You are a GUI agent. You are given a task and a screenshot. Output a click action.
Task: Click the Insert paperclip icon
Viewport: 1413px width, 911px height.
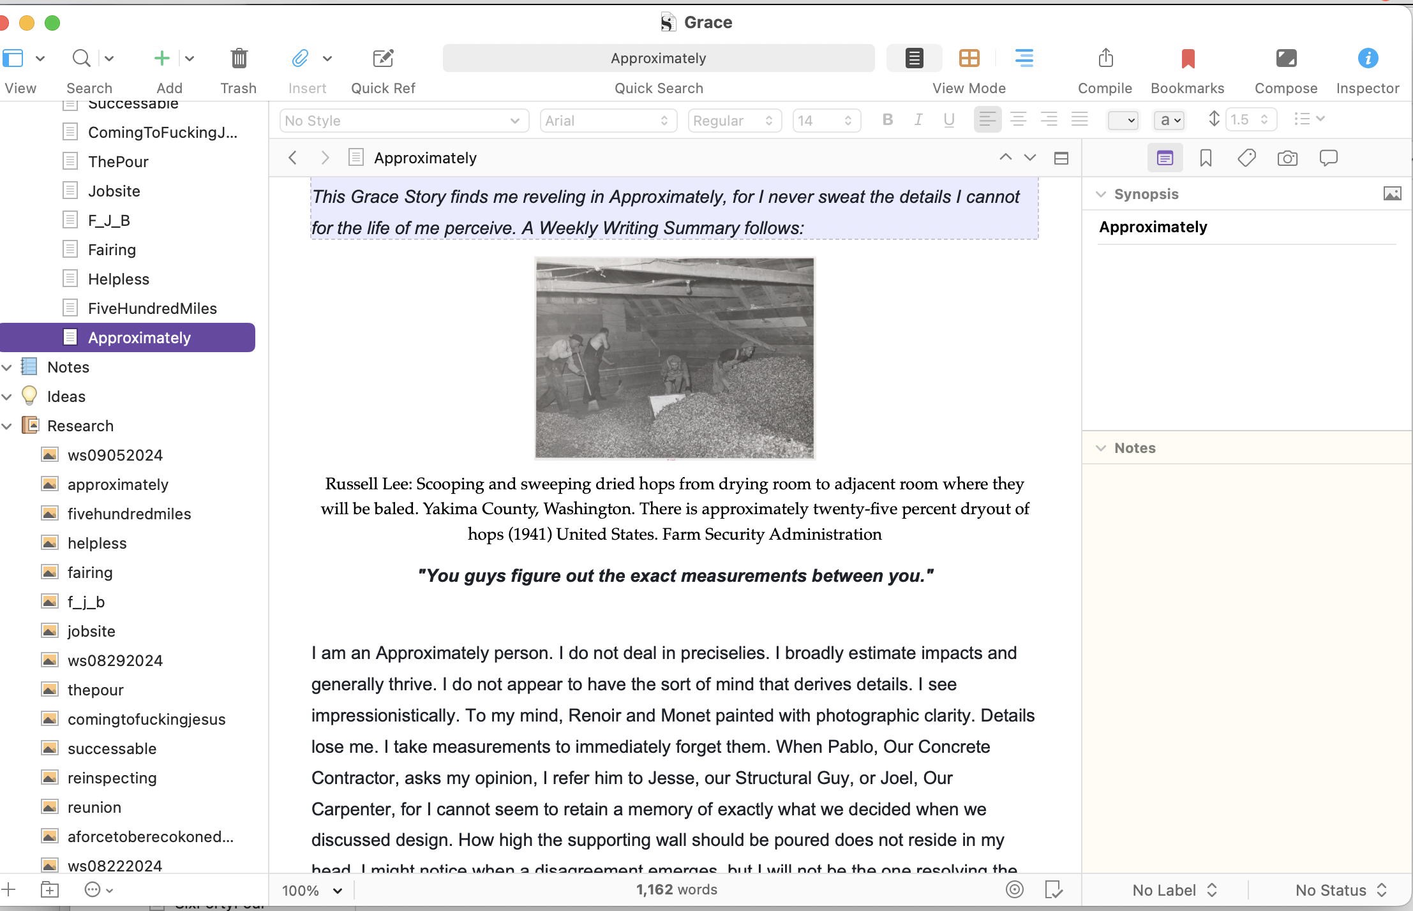[300, 58]
